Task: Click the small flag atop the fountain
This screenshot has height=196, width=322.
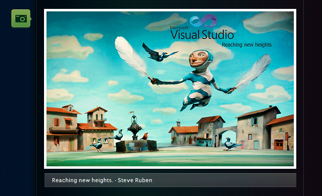Action: pos(131,112)
